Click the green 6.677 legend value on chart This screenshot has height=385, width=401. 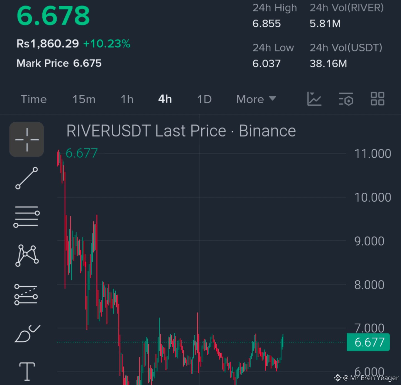click(x=82, y=153)
